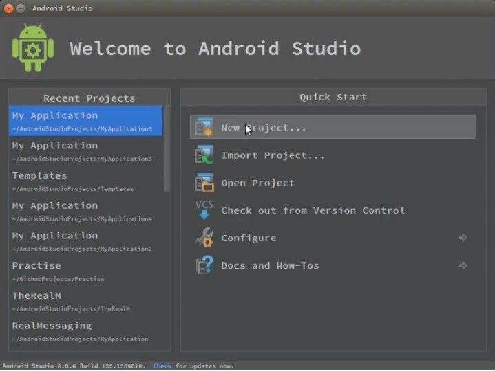Click the Recent Projects panel header
The image size is (495, 371).
(x=89, y=98)
